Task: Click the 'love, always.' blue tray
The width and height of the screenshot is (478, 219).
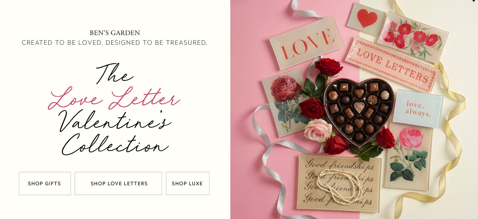Action: click(x=418, y=109)
